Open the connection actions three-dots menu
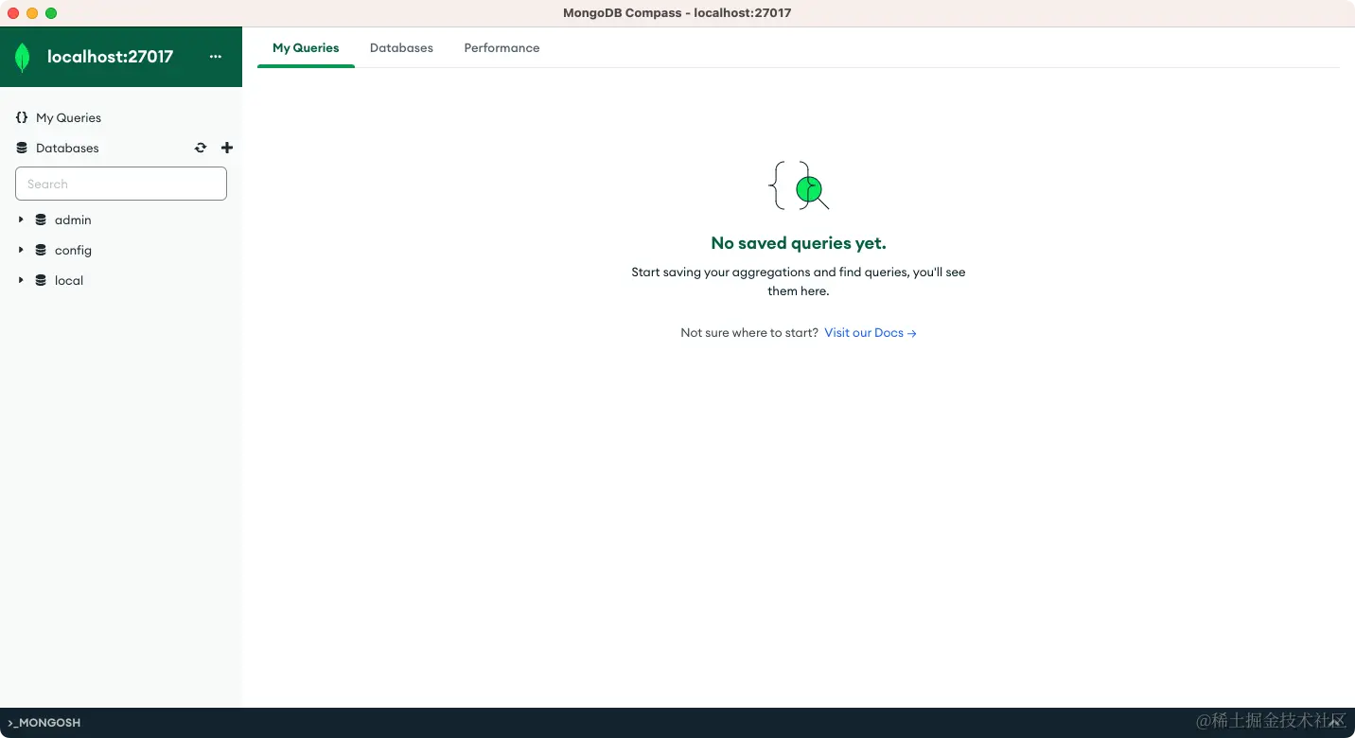 click(216, 57)
